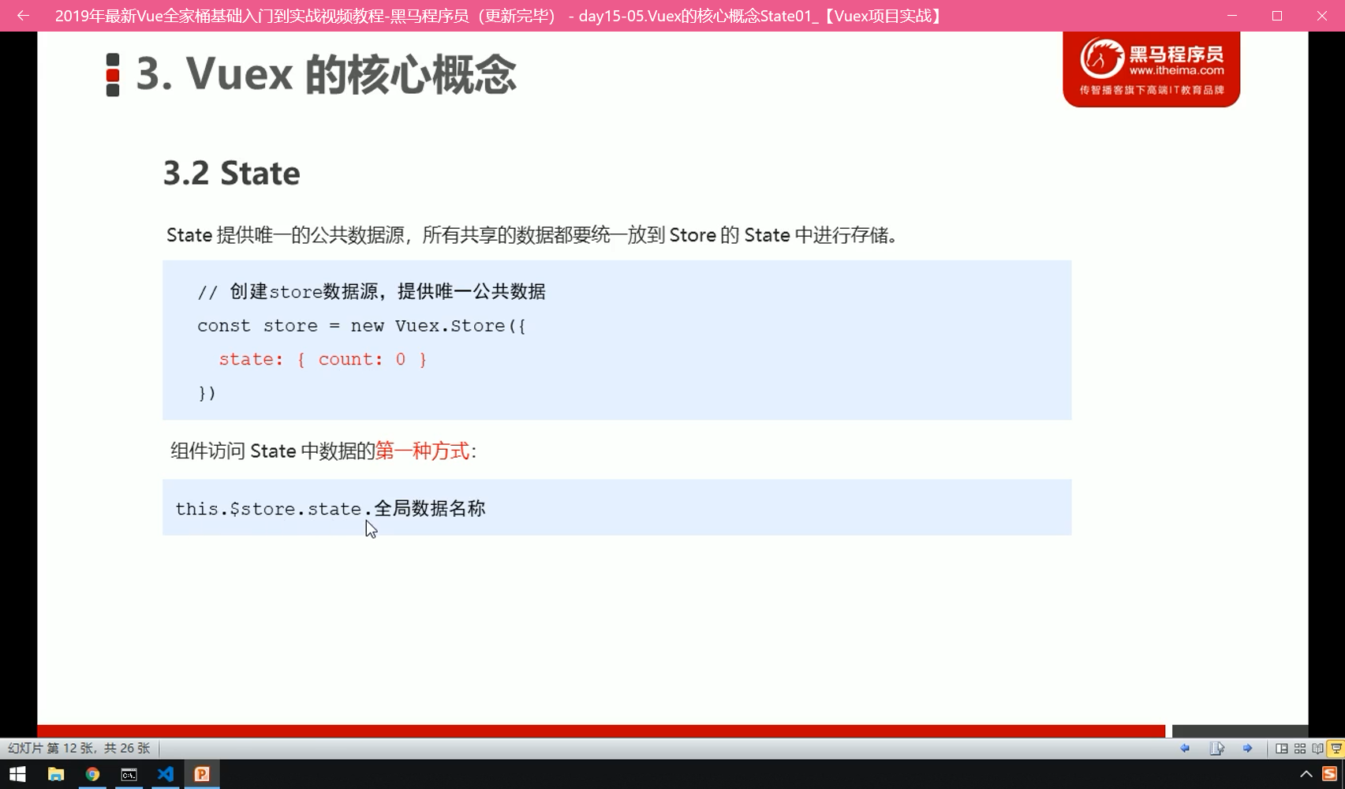Click the Sogou input method tray icon

[1330, 774]
